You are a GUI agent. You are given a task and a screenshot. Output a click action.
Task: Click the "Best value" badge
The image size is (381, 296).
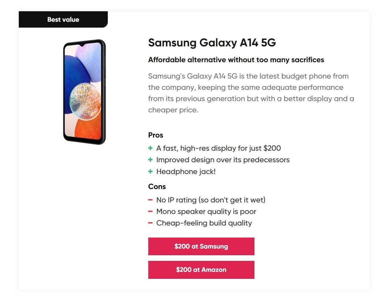63,20
